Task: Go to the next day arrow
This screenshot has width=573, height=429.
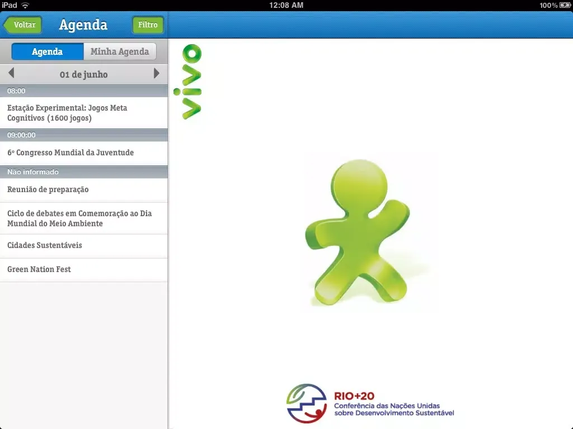Action: tap(157, 73)
